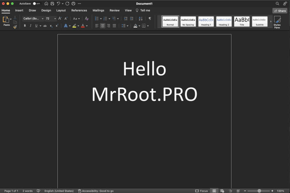
Task: Switch to the Insert tab
Action: (19, 11)
